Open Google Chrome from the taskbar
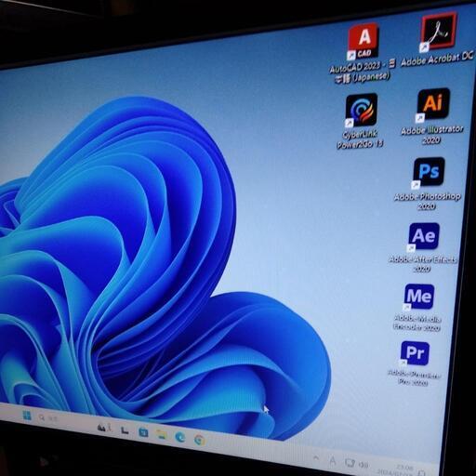The image size is (476, 476). pyautogui.click(x=200, y=440)
